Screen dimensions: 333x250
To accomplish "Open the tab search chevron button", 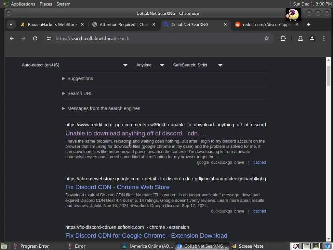I will (x=11, y=24).
